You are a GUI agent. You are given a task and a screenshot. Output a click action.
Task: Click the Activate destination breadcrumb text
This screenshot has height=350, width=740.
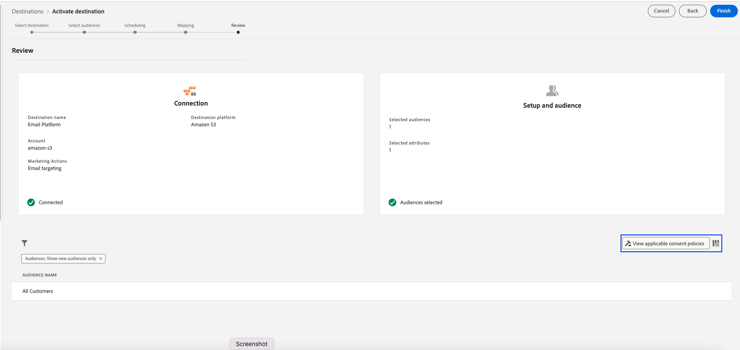(78, 11)
